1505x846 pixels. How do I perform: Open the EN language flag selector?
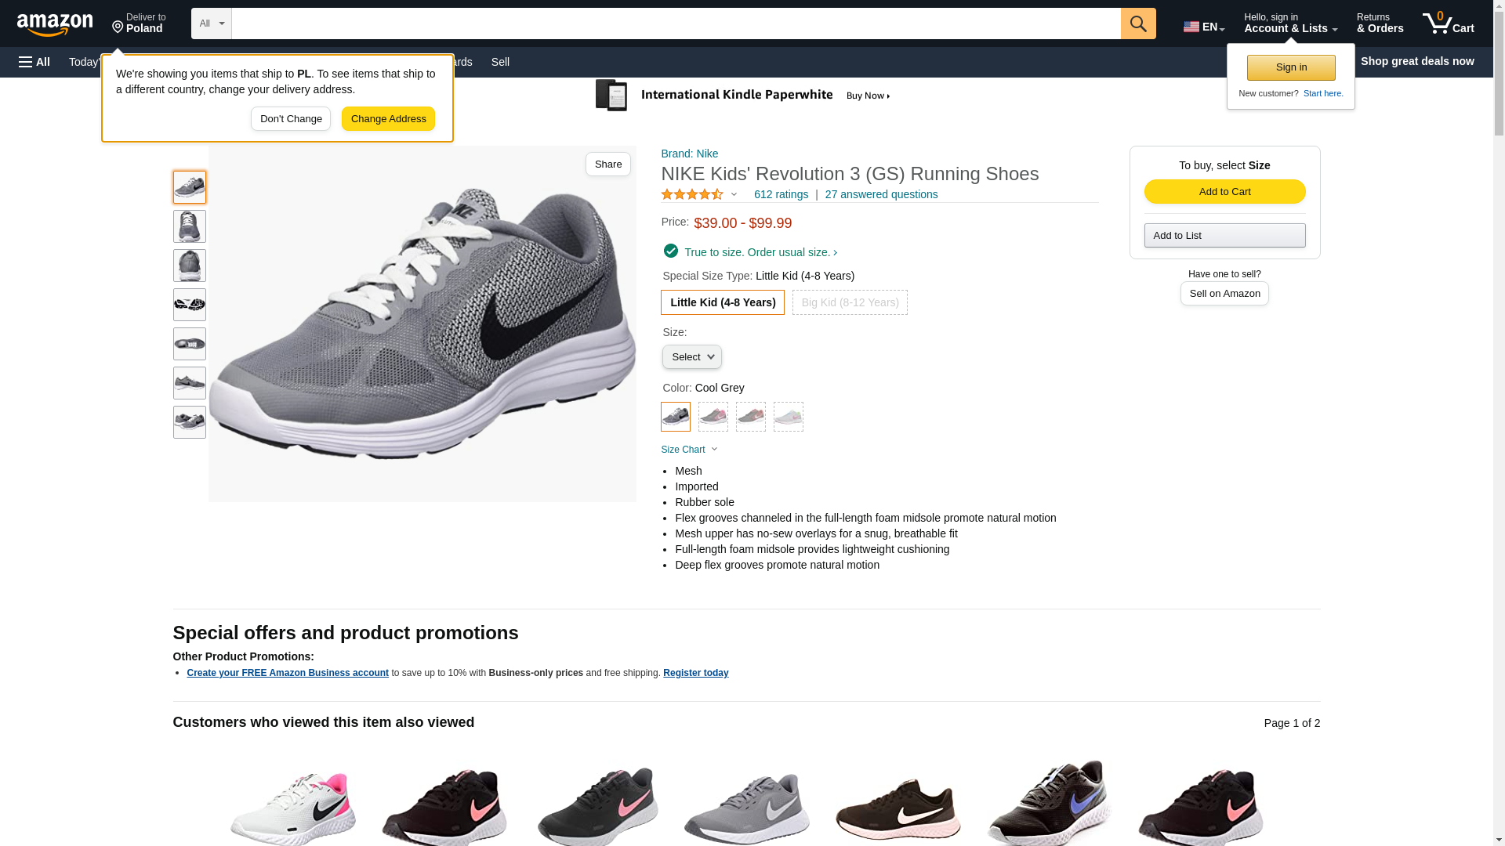1204,27
